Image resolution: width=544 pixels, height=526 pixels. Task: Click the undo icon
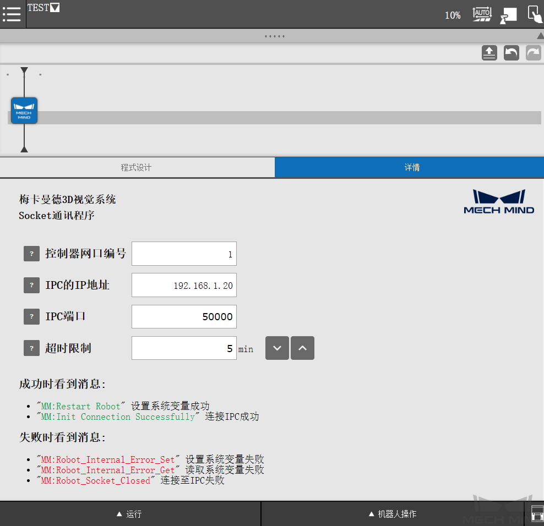[x=511, y=53]
